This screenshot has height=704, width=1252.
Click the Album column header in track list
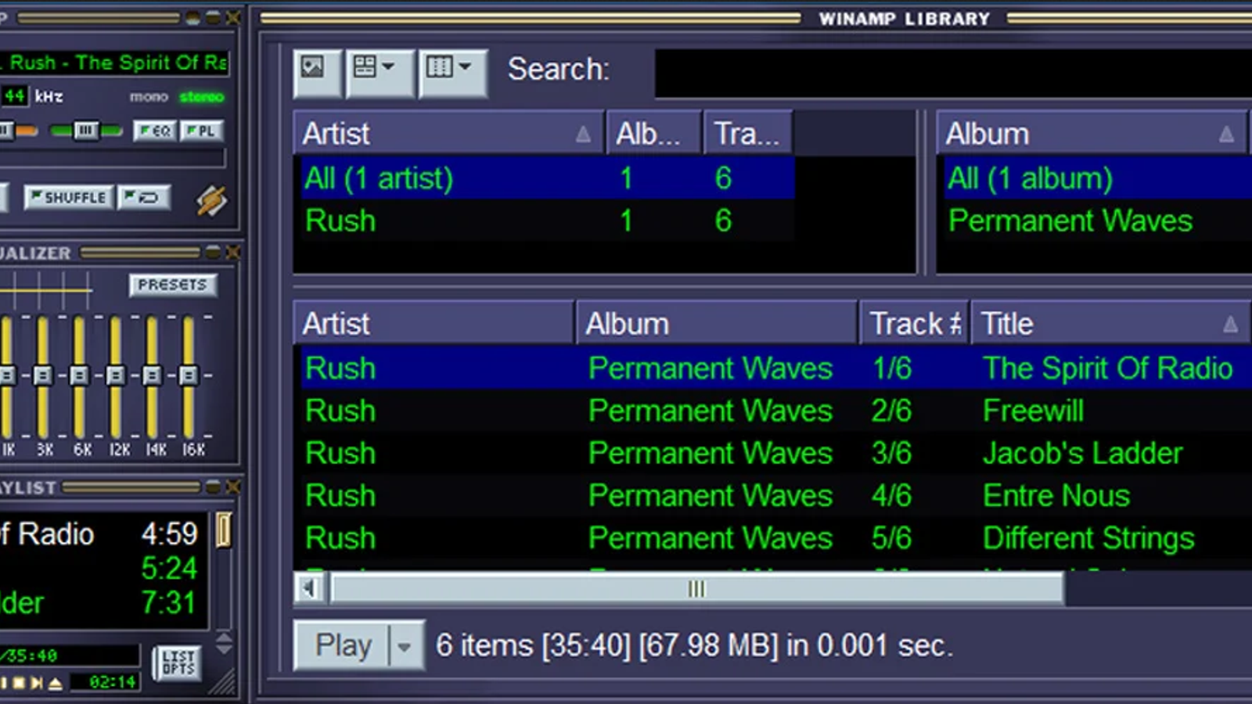tap(717, 324)
